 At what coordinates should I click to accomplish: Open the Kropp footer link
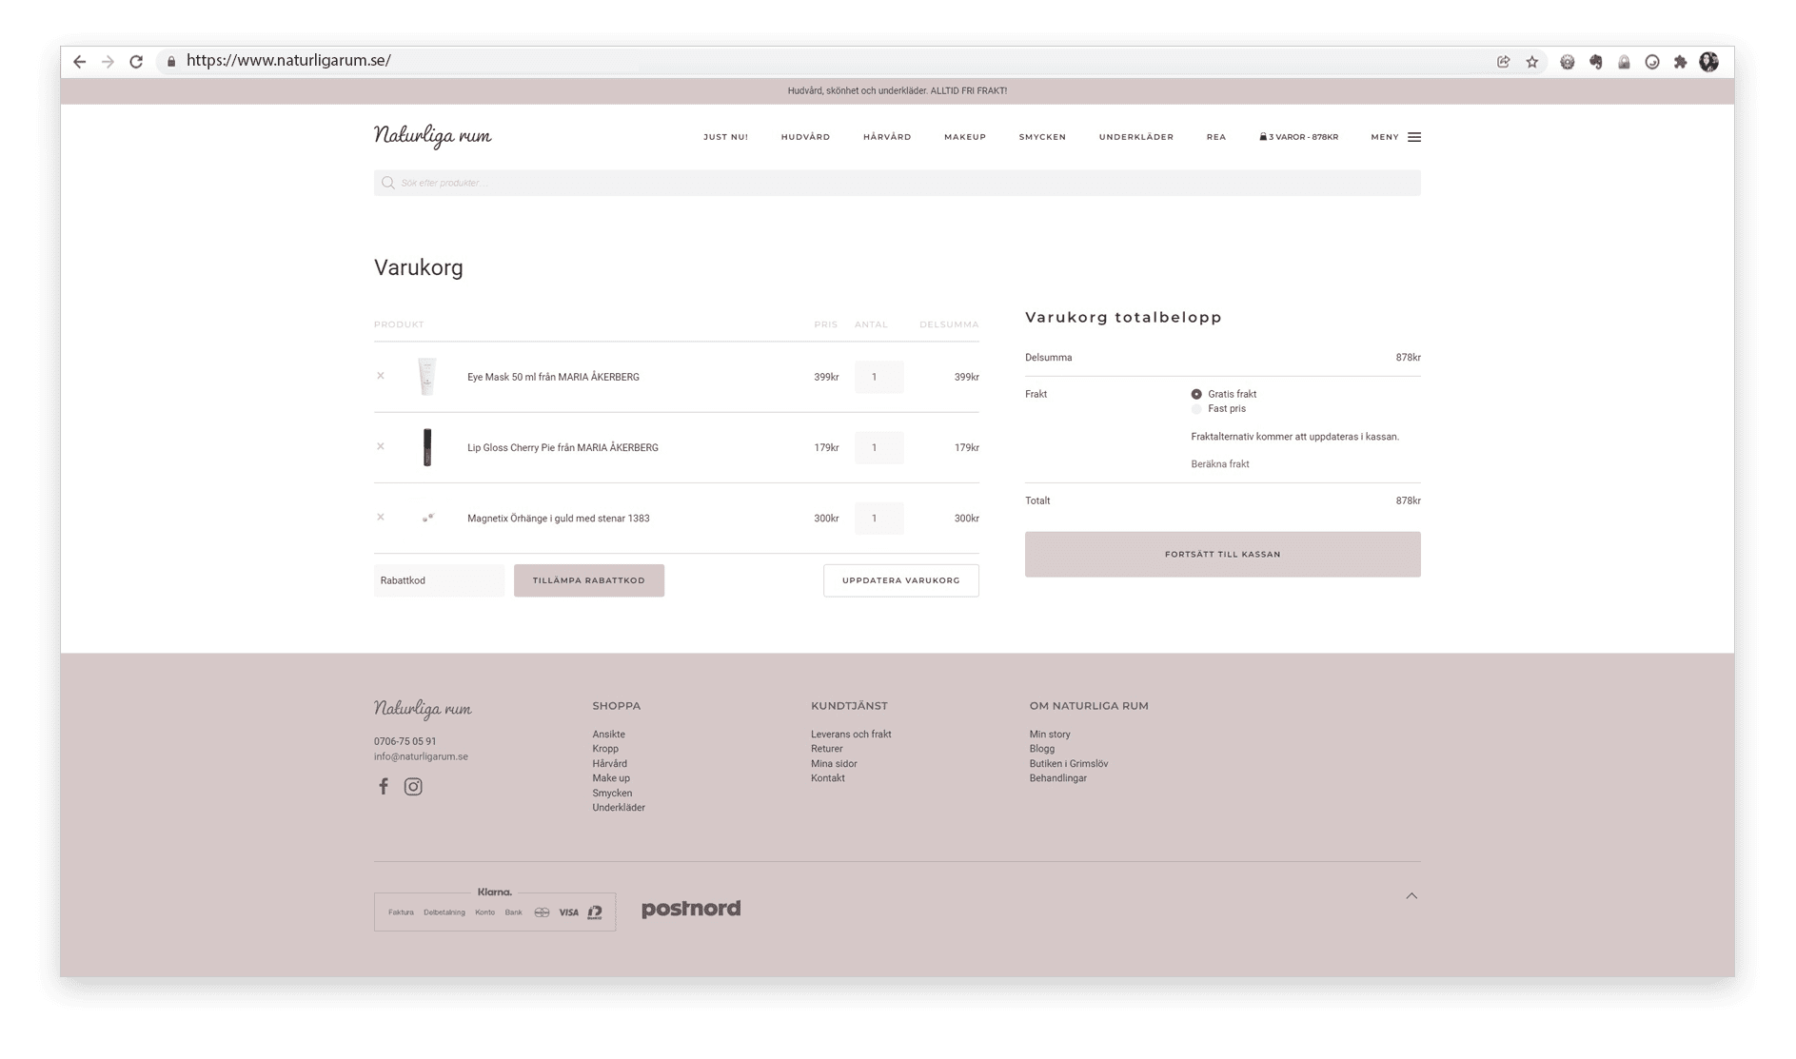[x=605, y=749]
